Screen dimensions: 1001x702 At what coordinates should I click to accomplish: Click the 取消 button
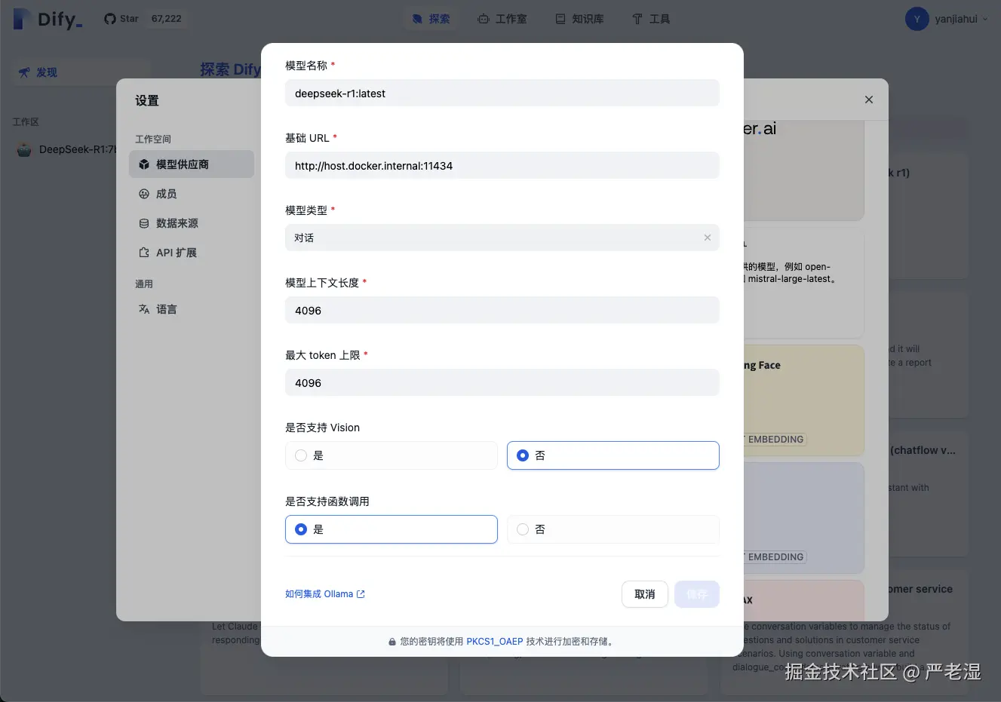[645, 594]
